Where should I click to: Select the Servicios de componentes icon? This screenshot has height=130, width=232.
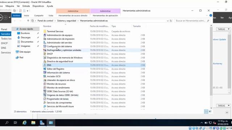click(45, 103)
